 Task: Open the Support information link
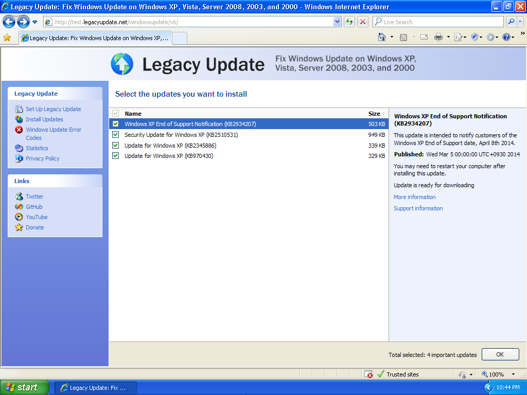click(x=418, y=209)
